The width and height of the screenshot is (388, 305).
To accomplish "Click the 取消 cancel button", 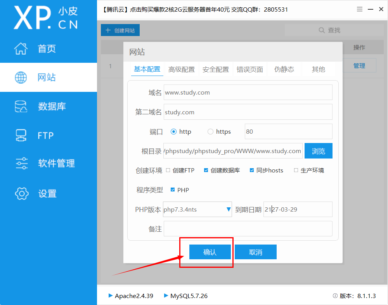I will pos(256,252).
